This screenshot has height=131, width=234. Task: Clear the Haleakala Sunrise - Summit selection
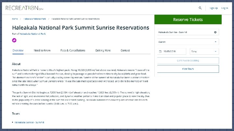click(x=215, y=32)
